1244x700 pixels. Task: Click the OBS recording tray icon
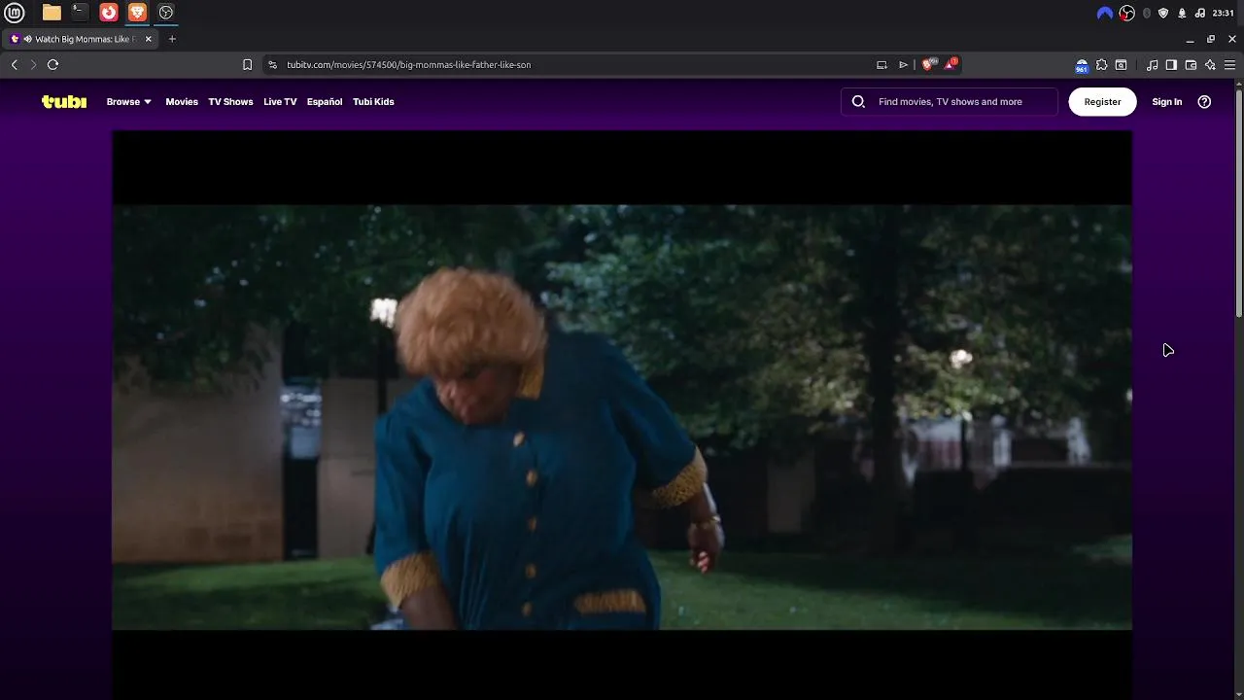(x=1126, y=13)
